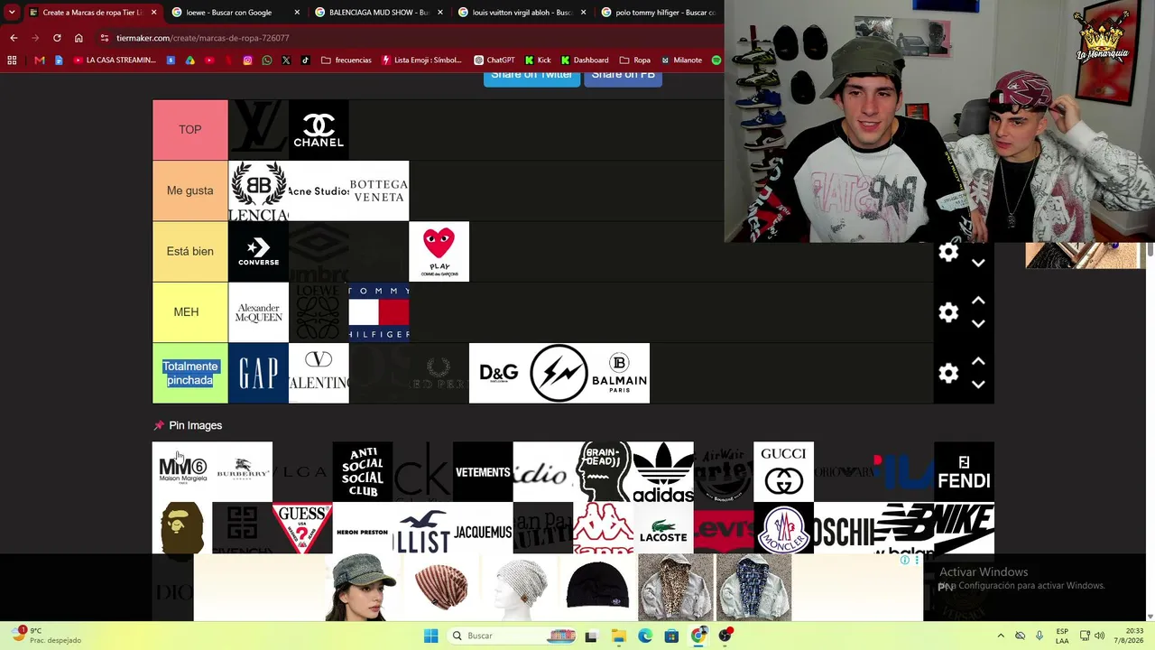Select the Comme des Garçons Play heart tile
1155x650 pixels.
click(x=439, y=251)
